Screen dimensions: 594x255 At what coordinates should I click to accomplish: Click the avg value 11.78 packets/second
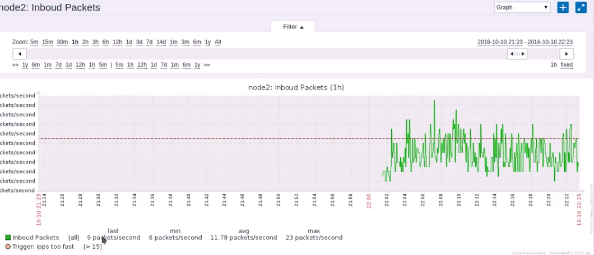[244, 238]
